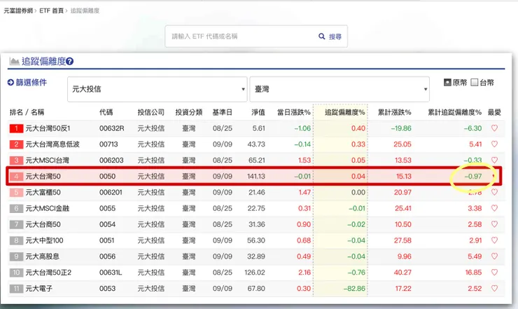518x309 pixels.
Task: Favorite 元大富櫃50 with its heart icon
Action: pos(494,192)
